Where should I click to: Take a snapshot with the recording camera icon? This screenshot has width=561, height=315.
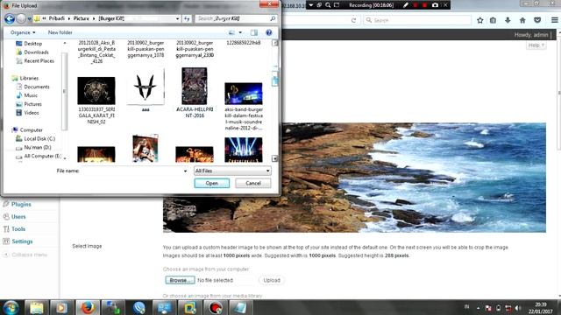(435, 5)
